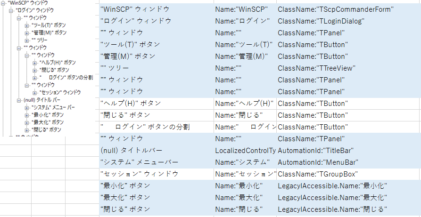Image resolution: width=421 pixels, height=217 pixels.
Task: Click (null) タイトルバー cell in the table
Action: 157,151
